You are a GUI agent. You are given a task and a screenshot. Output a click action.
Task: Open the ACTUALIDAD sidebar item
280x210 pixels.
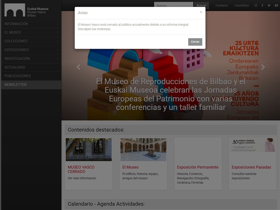(x=31, y=67)
